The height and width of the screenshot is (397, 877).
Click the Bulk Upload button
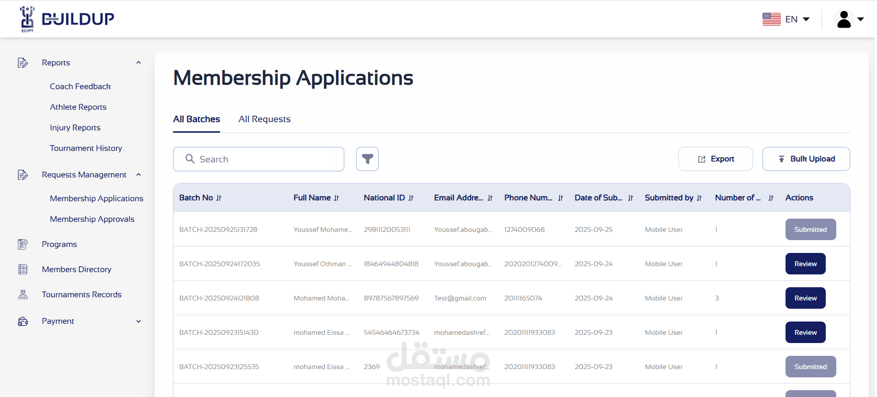pos(806,159)
